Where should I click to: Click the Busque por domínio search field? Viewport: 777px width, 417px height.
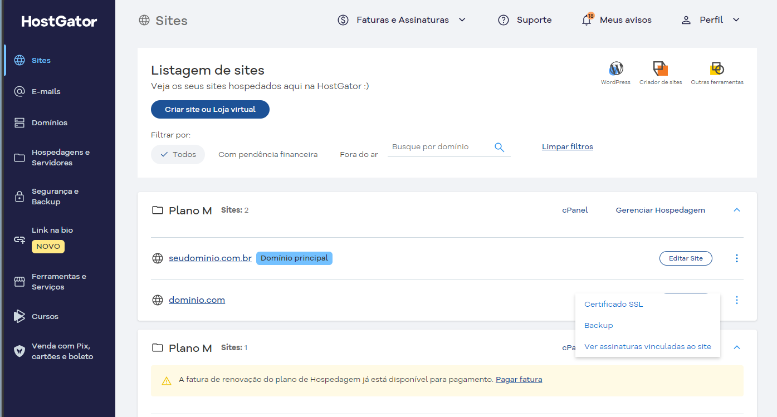[440, 147]
